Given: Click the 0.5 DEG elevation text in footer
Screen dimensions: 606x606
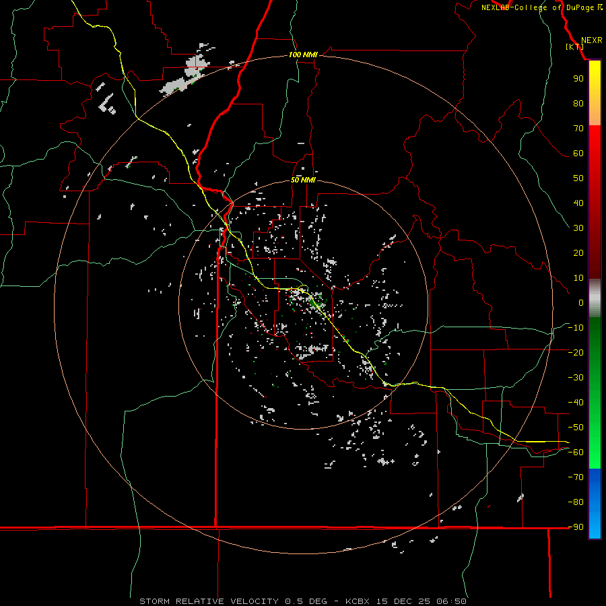Looking at the screenshot, I should (306, 601).
